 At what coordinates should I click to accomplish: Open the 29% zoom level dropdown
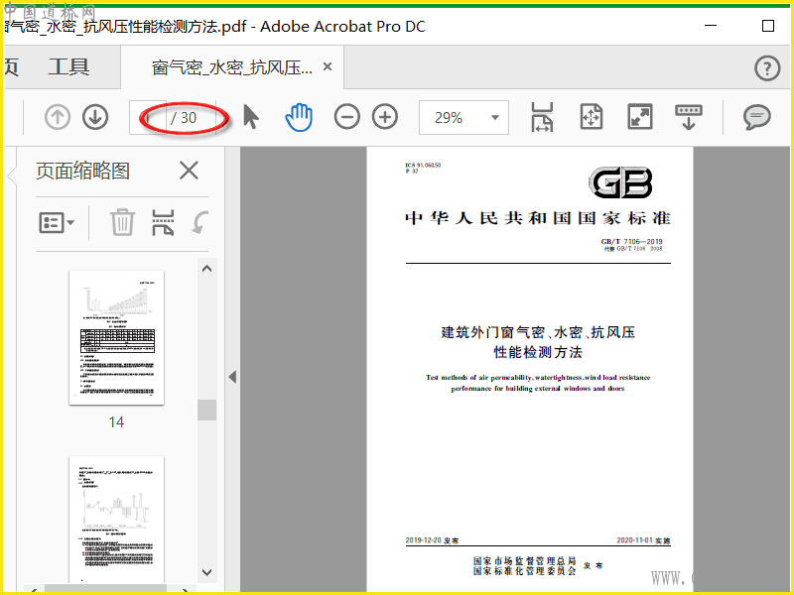click(x=463, y=117)
